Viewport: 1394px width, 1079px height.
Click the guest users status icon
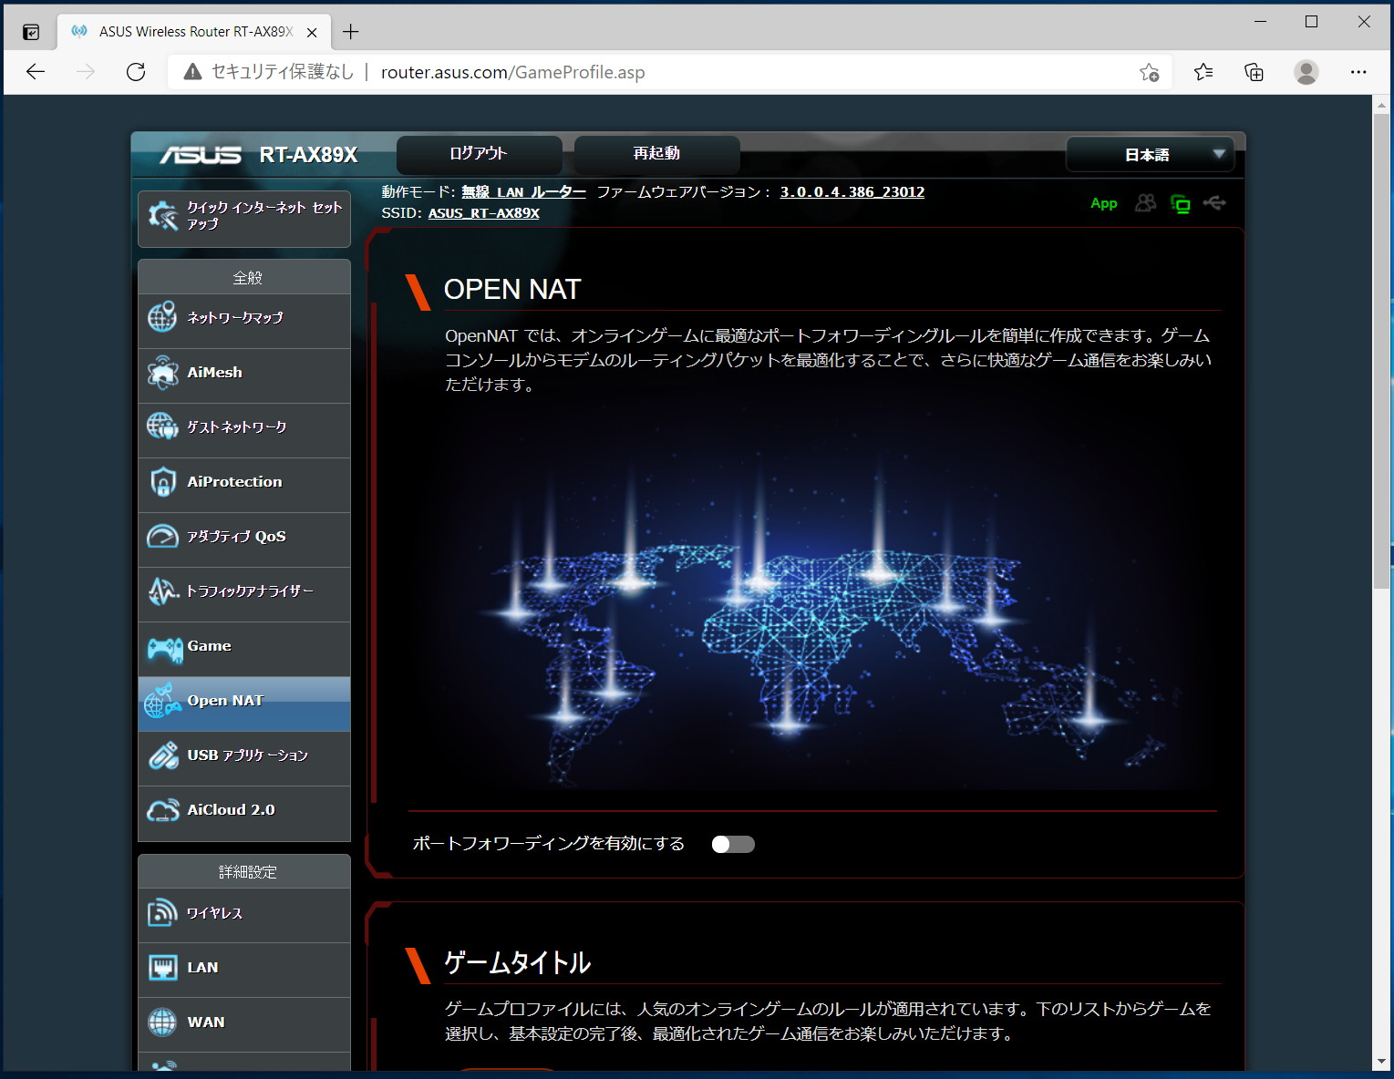tap(1145, 203)
